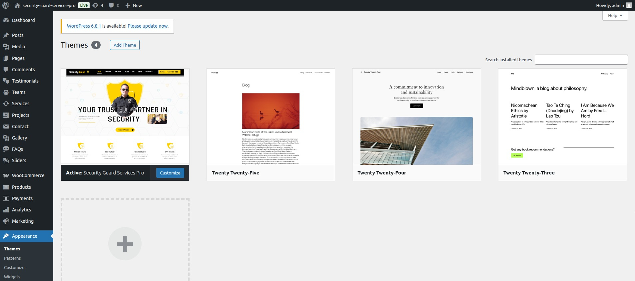Click the Posts pin icon
This screenshot has width=635, height=281.
click(x=6, y=35)
